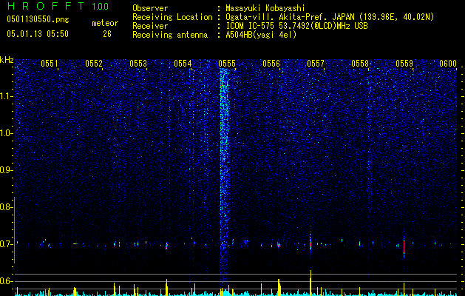
Task: Click the 0.8 kHz axis label
Action: [x=6, y=207]
